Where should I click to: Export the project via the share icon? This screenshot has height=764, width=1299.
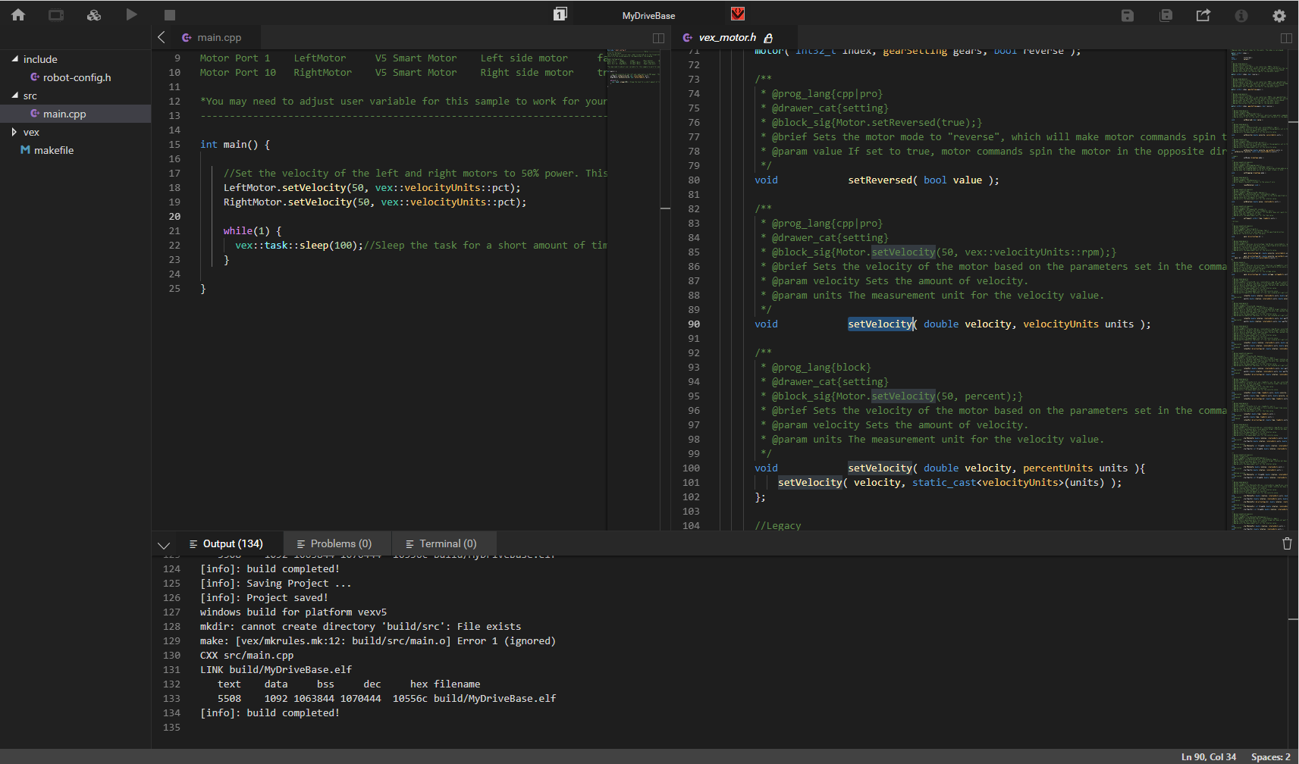point(1204,15)
